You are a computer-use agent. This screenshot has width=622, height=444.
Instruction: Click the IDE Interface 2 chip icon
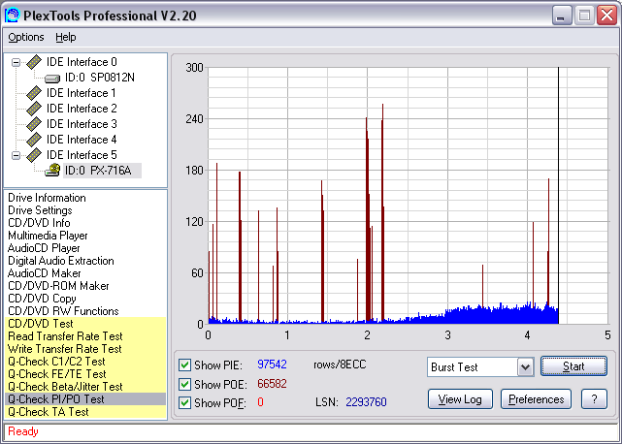pyautogui.click(x=34, y=109)
